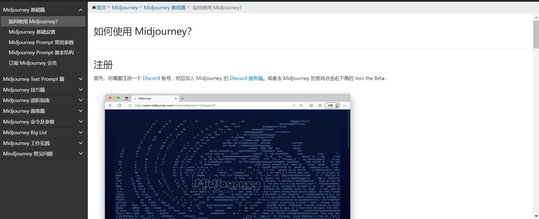Expand Mindjourney 常见问题 chevron
This screenshot has width=539, height=219.
[81, 154]
